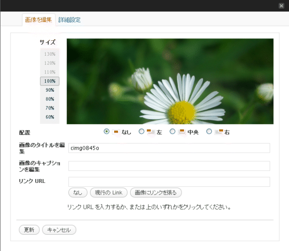Select the 中央 alignment radio button

pos(172,131)
